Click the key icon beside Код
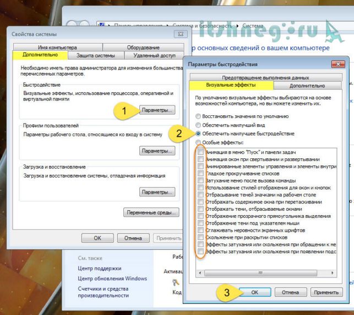 tap(176, 283)
